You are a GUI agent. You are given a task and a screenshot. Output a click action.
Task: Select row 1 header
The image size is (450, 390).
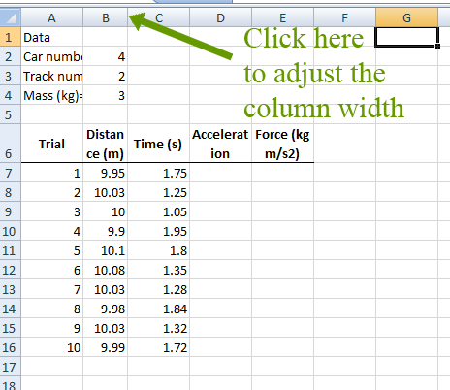coord(11,37)
